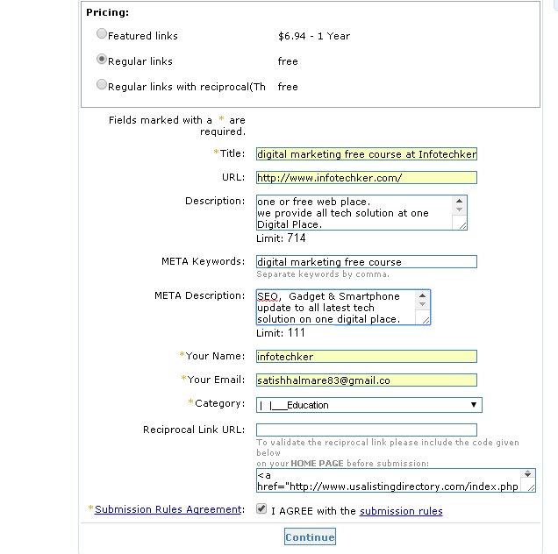Select the Regular links radio button
Viewport: 558px width, 554px height.
point(102,59)
